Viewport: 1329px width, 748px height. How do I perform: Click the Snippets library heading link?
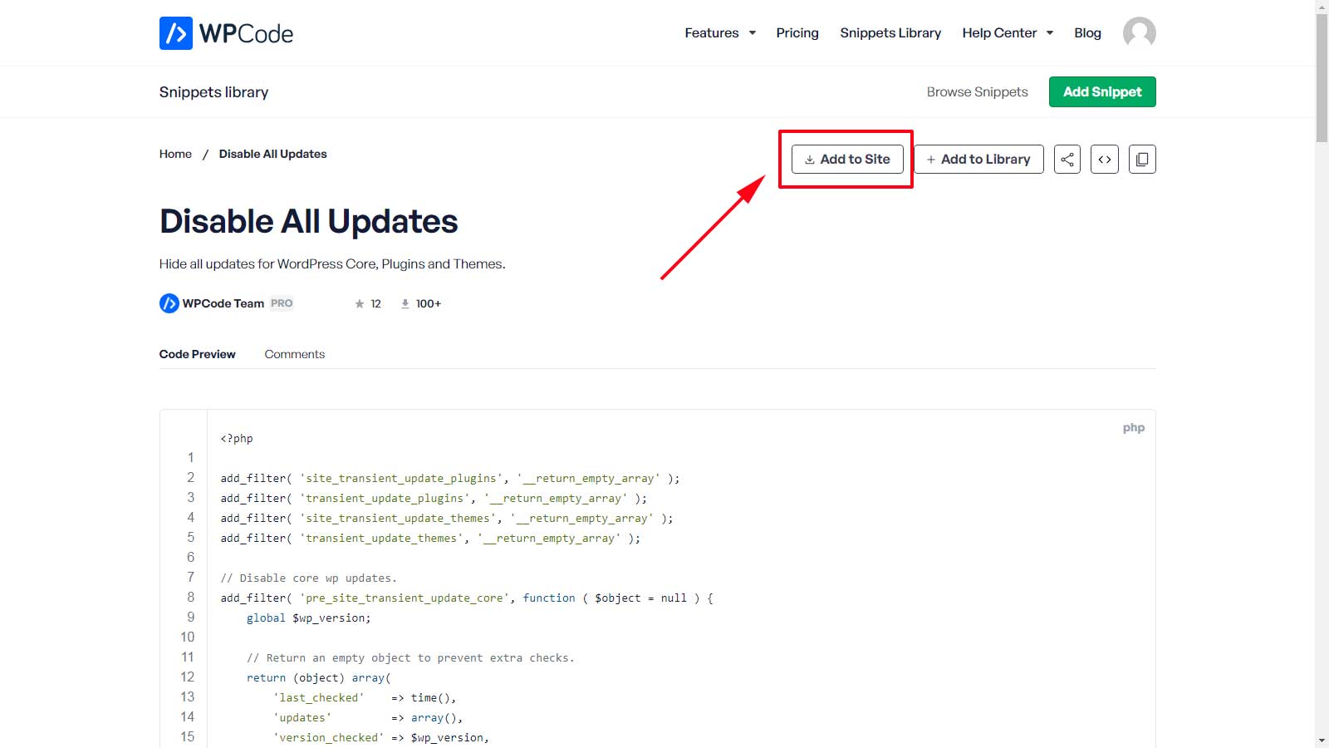213,92
